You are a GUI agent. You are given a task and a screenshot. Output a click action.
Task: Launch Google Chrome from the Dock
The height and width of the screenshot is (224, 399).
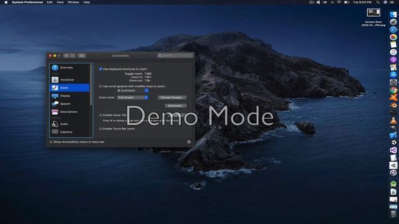point(393,90)
